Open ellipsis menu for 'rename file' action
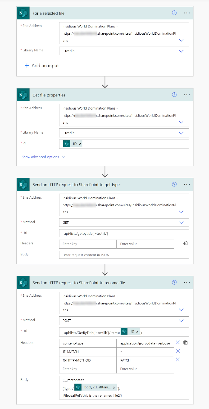Viewport: 209px width, 409px height. click(x=187, y=282)
